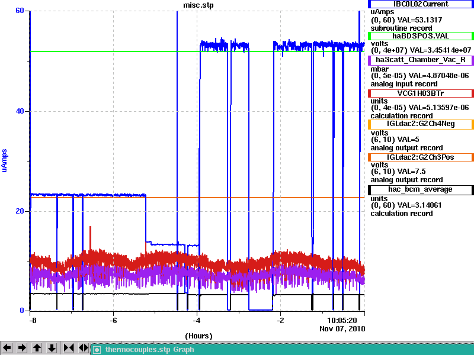Select the IBC0L02Current legend entry
The width and height of the screenshot is (474, 355).
421,4
